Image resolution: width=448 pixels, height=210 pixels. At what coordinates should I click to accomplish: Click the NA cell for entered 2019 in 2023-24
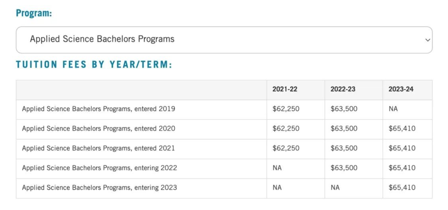click(x=393, y=109)
